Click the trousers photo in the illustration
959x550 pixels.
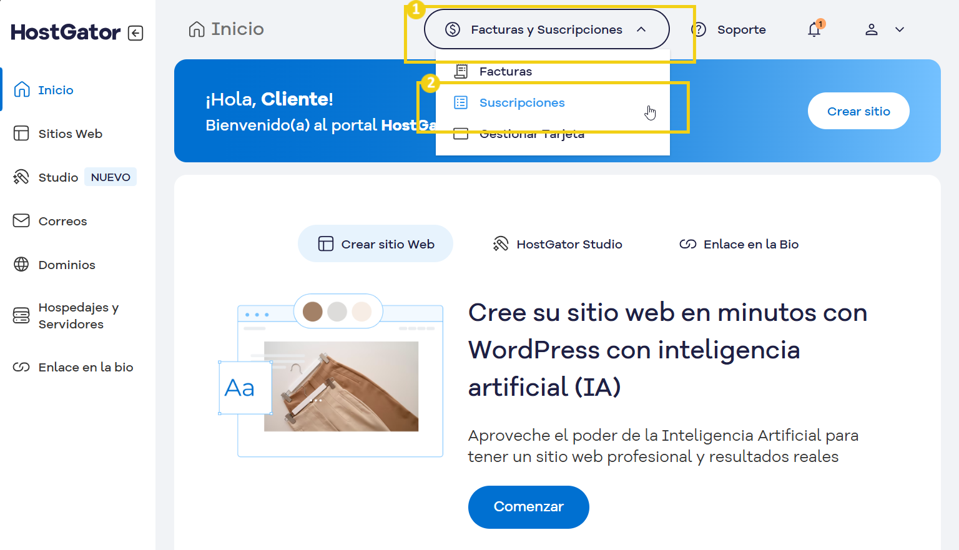click(341, 386)
